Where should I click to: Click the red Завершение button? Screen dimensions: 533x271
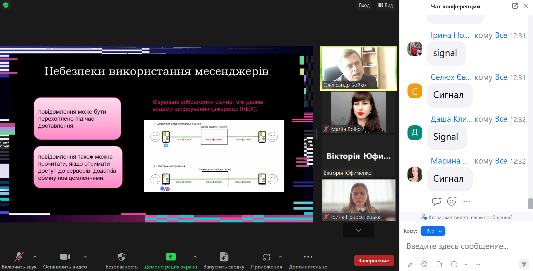tap(374, 260)
